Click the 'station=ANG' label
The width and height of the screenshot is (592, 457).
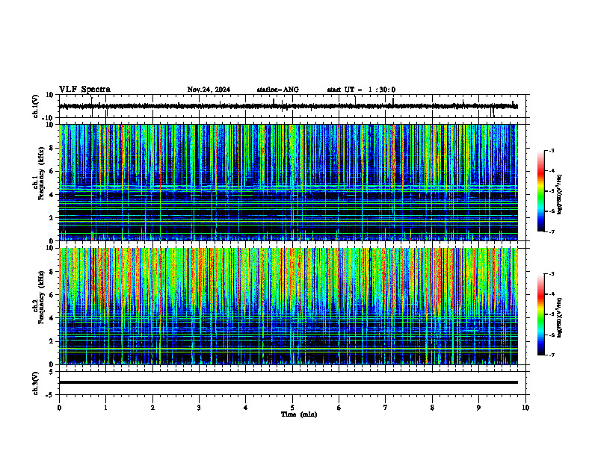coord(278,90)
